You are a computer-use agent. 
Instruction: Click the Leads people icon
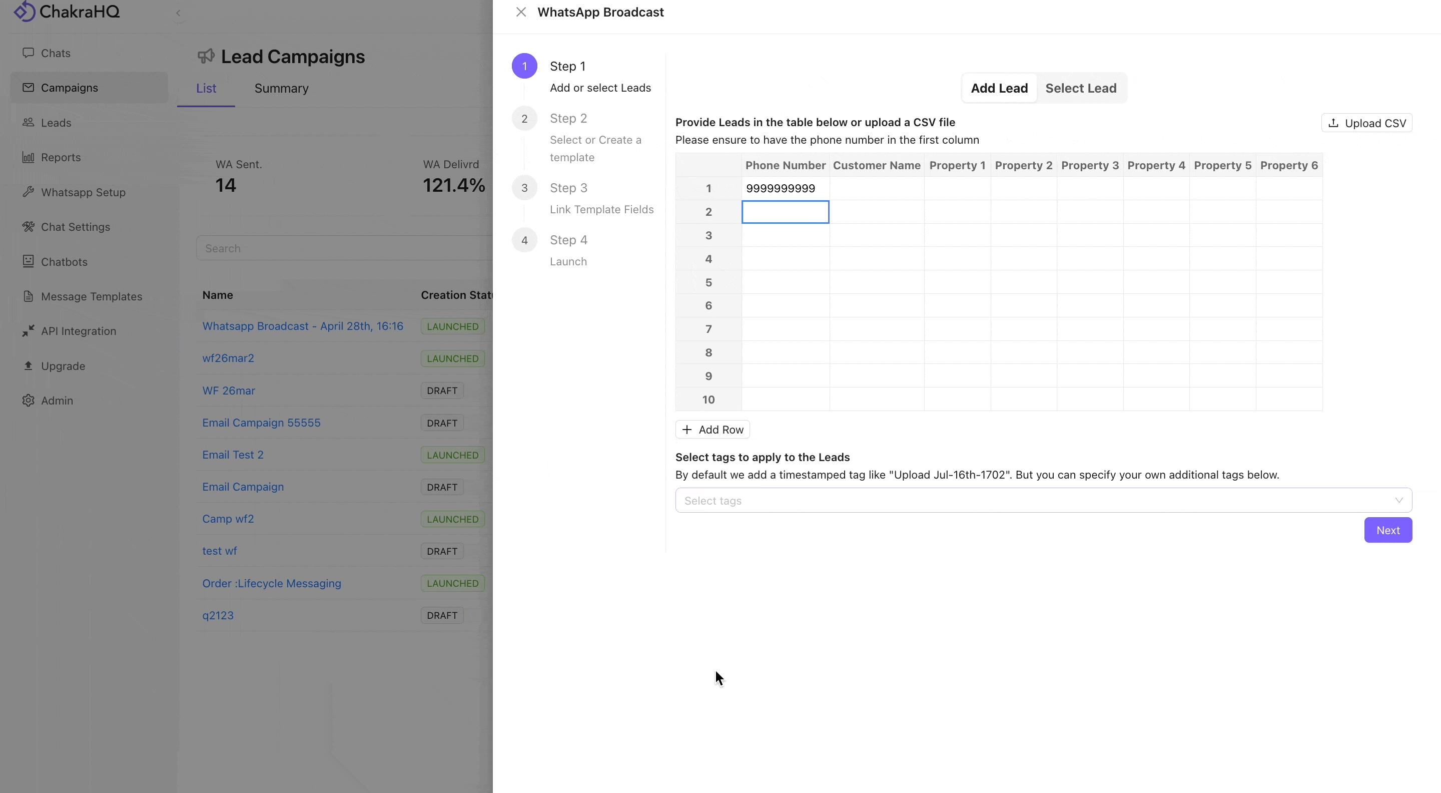click(x=28, y=122)
